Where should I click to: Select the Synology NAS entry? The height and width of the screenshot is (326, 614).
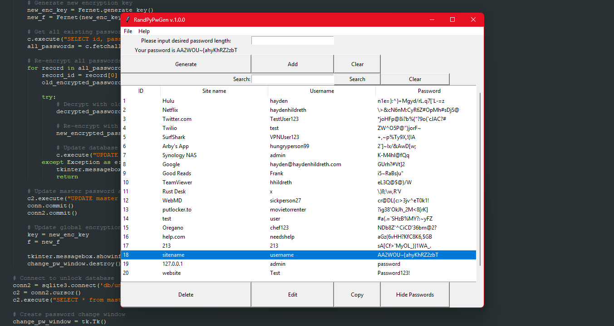tap(299, 155)
